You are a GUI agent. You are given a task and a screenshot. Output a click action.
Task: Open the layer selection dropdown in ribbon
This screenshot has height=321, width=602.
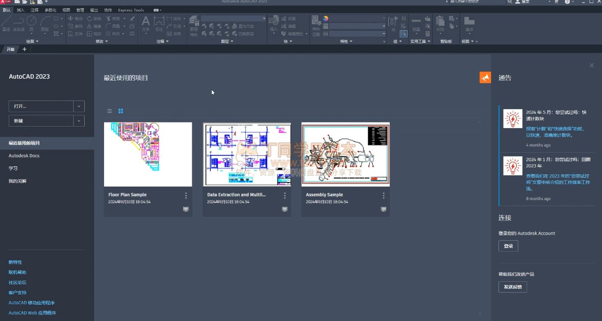click(233, 18)
